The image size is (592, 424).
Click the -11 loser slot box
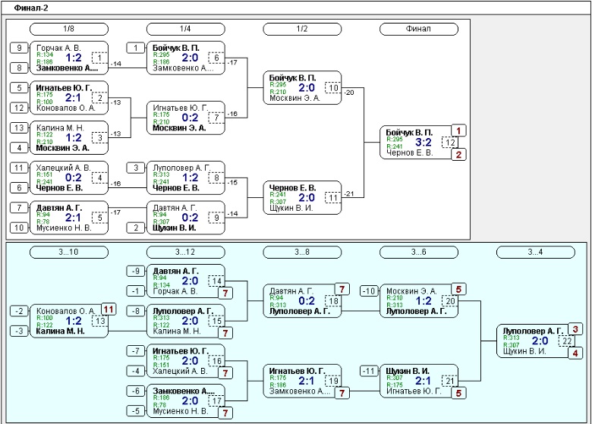369,372
